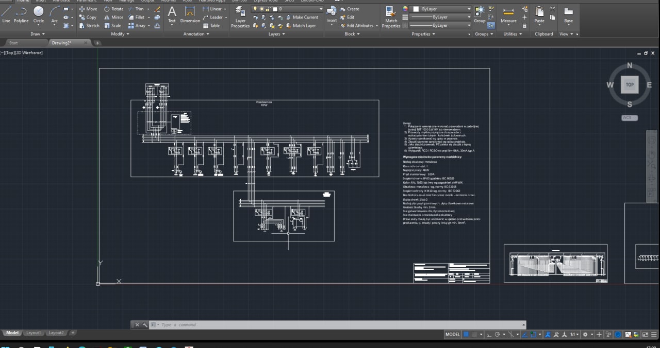Toggle 2D object snap in status bar

tap(534, 334)
